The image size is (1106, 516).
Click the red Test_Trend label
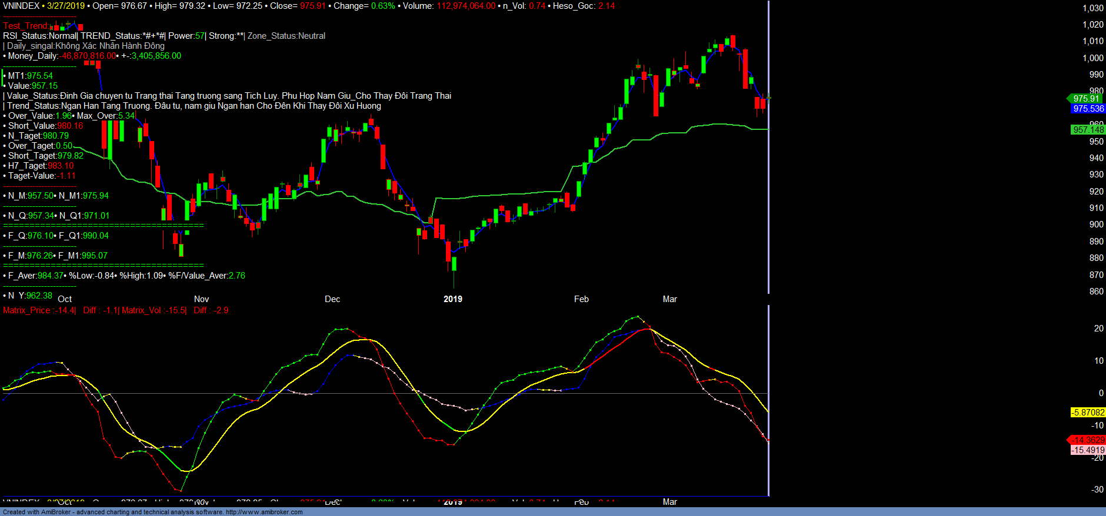[x=25, y=26]
